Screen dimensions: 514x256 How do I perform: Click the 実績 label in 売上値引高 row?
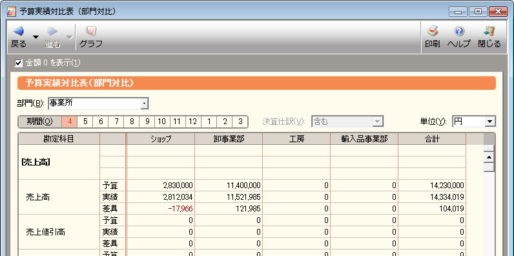tap(110, 232)
